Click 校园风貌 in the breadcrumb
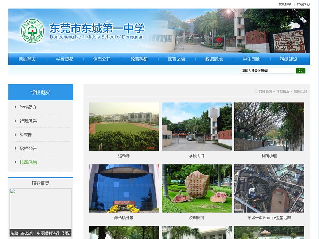Image resolution: width=319 pixels, height=239 pixels. coord(300,92)
